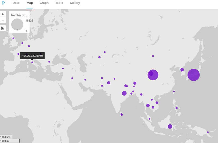Viewport: 218px width, 143px height.
Task: Click the blue P logo
Action: tap(4, 3)
